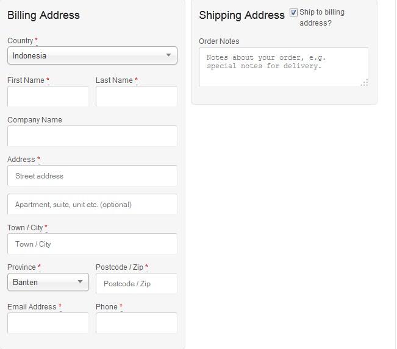Image resolution: width=397 pixels, height=349 pixels.
Task: Select the Phone number field
Action: (x=136, y=323)
